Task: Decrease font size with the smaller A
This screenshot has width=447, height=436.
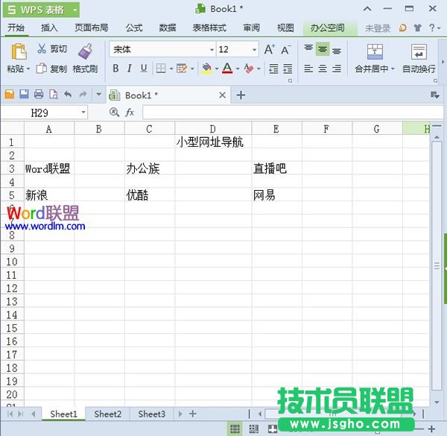Action: (285, 50)
